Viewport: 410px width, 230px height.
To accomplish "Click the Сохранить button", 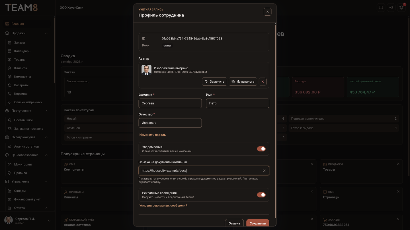I will (x=258, y=223).
